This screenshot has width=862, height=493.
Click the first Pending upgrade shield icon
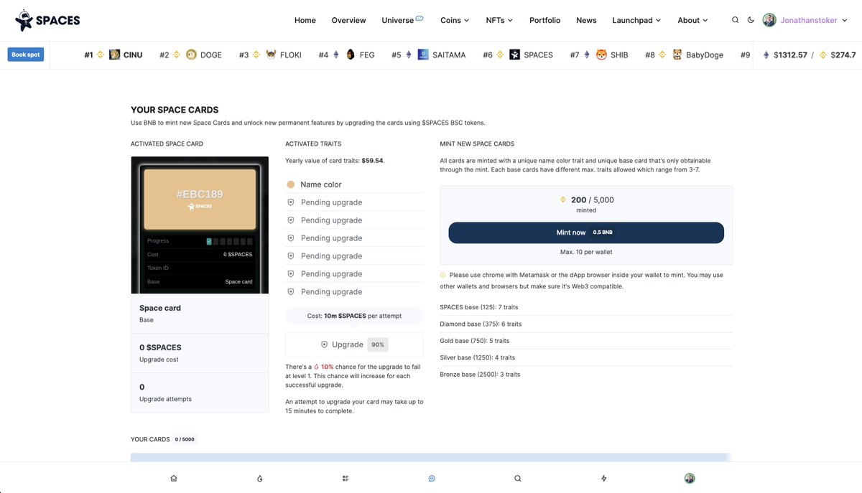291,202
